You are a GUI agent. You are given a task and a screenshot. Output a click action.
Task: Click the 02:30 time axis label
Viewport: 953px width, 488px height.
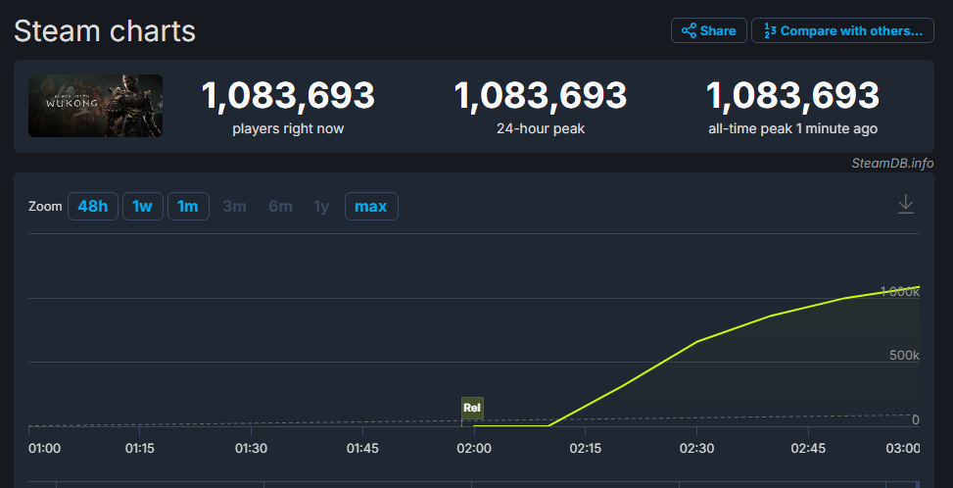click(x=696, y=449)
